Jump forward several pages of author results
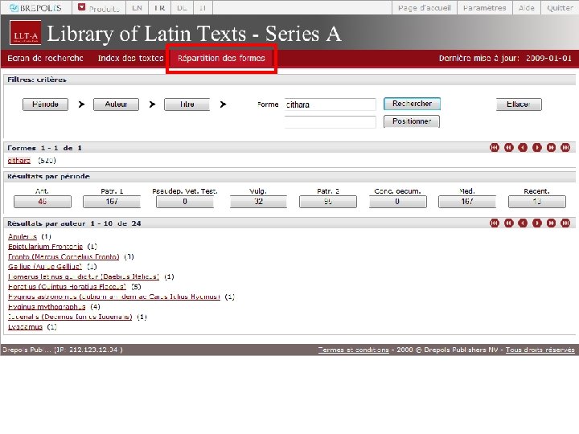This screenshot has height=434, width=579. coord(551,223)
